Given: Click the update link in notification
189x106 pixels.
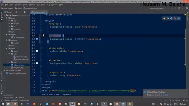Looking at the screenshot, I should pyautogui.click(x=165, y=95).
